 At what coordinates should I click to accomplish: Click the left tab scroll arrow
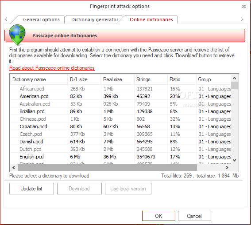[6, 19]
